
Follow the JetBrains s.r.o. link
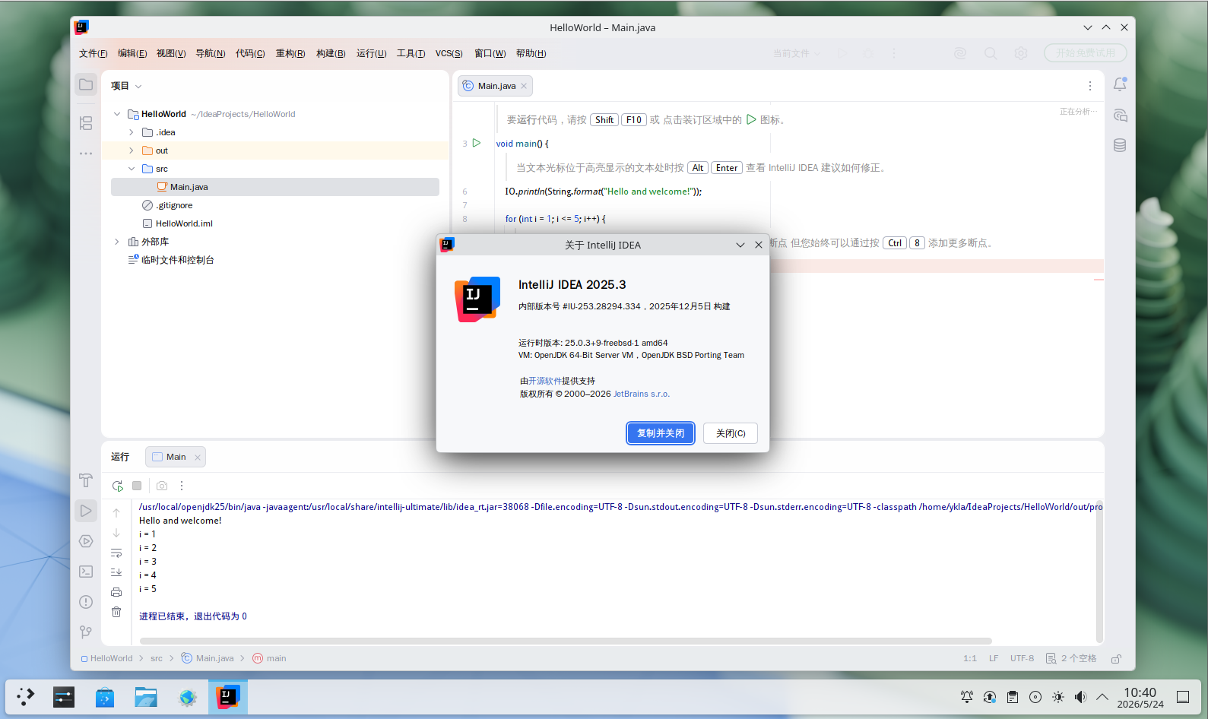click(x=642, y=394)
